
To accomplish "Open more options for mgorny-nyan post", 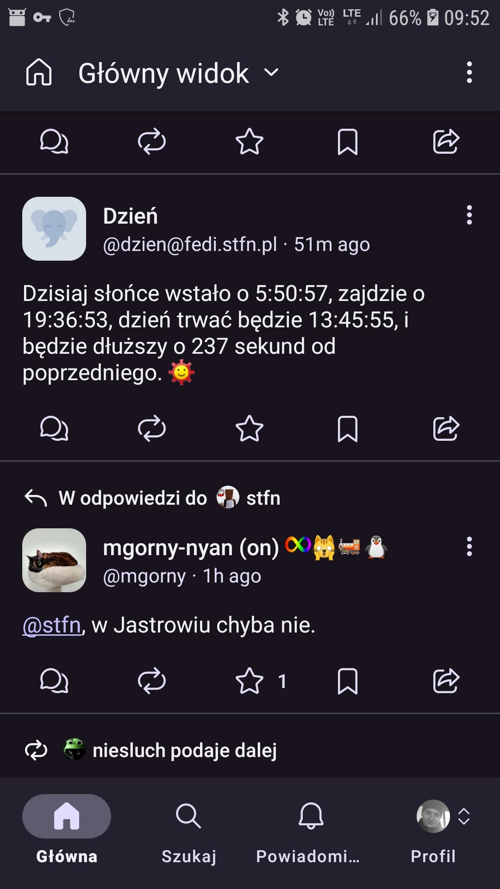I will [469, 546].
